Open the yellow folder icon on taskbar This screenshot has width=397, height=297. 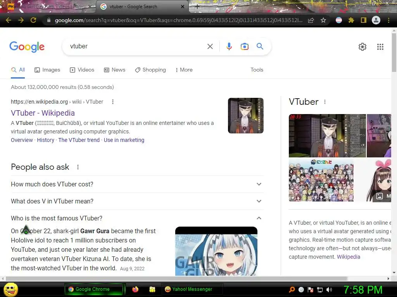(x=152, y=289)
